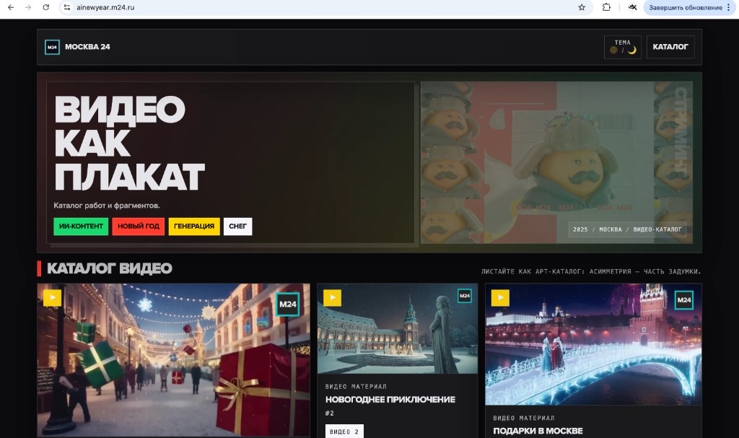The image size is (739, 438).
Task: Open the НОВОГОДНЕЕ ПРИКЛЮЧЕНИЕ title
Action: pyautogui.click(x=390, y=399)
